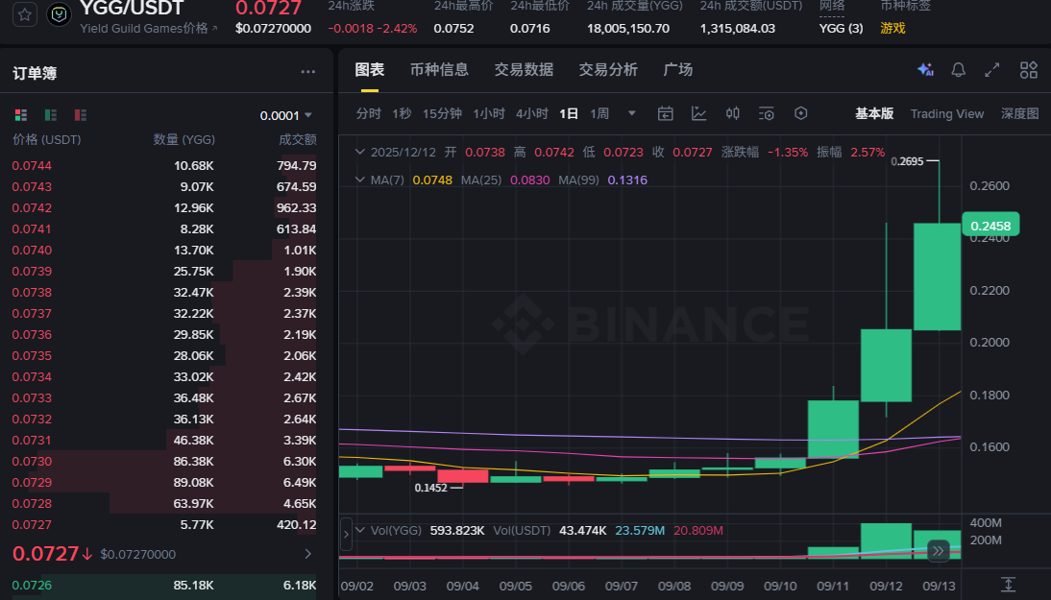Click the MA(7) 0.0748 indicator value
The width and height of the screenshot is (1051, 600).
click(432, 180)
